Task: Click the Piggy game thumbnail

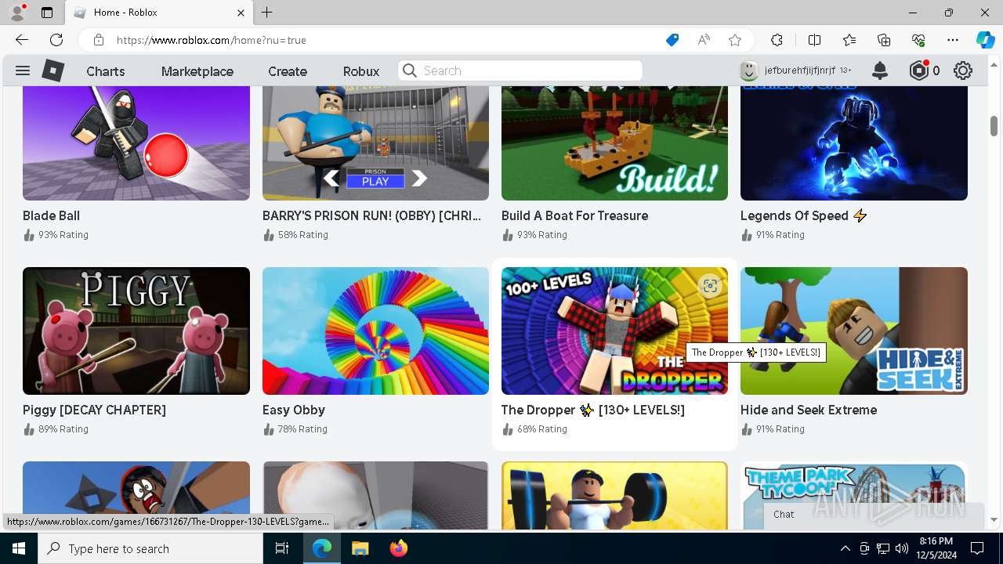Action: click(x=136, y=331)
